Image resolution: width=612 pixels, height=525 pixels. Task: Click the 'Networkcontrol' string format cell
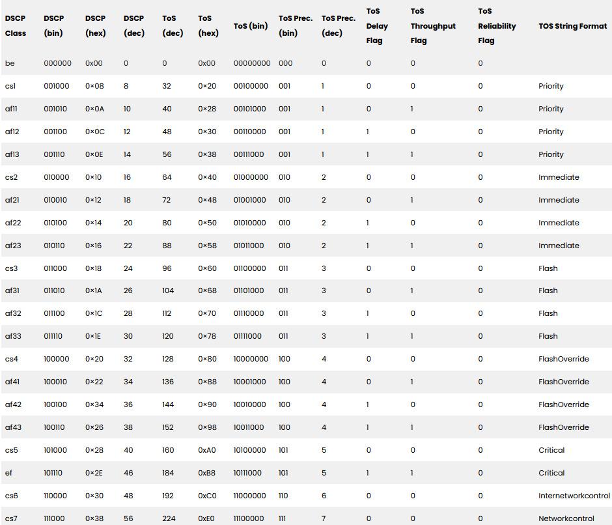[566, 518]
